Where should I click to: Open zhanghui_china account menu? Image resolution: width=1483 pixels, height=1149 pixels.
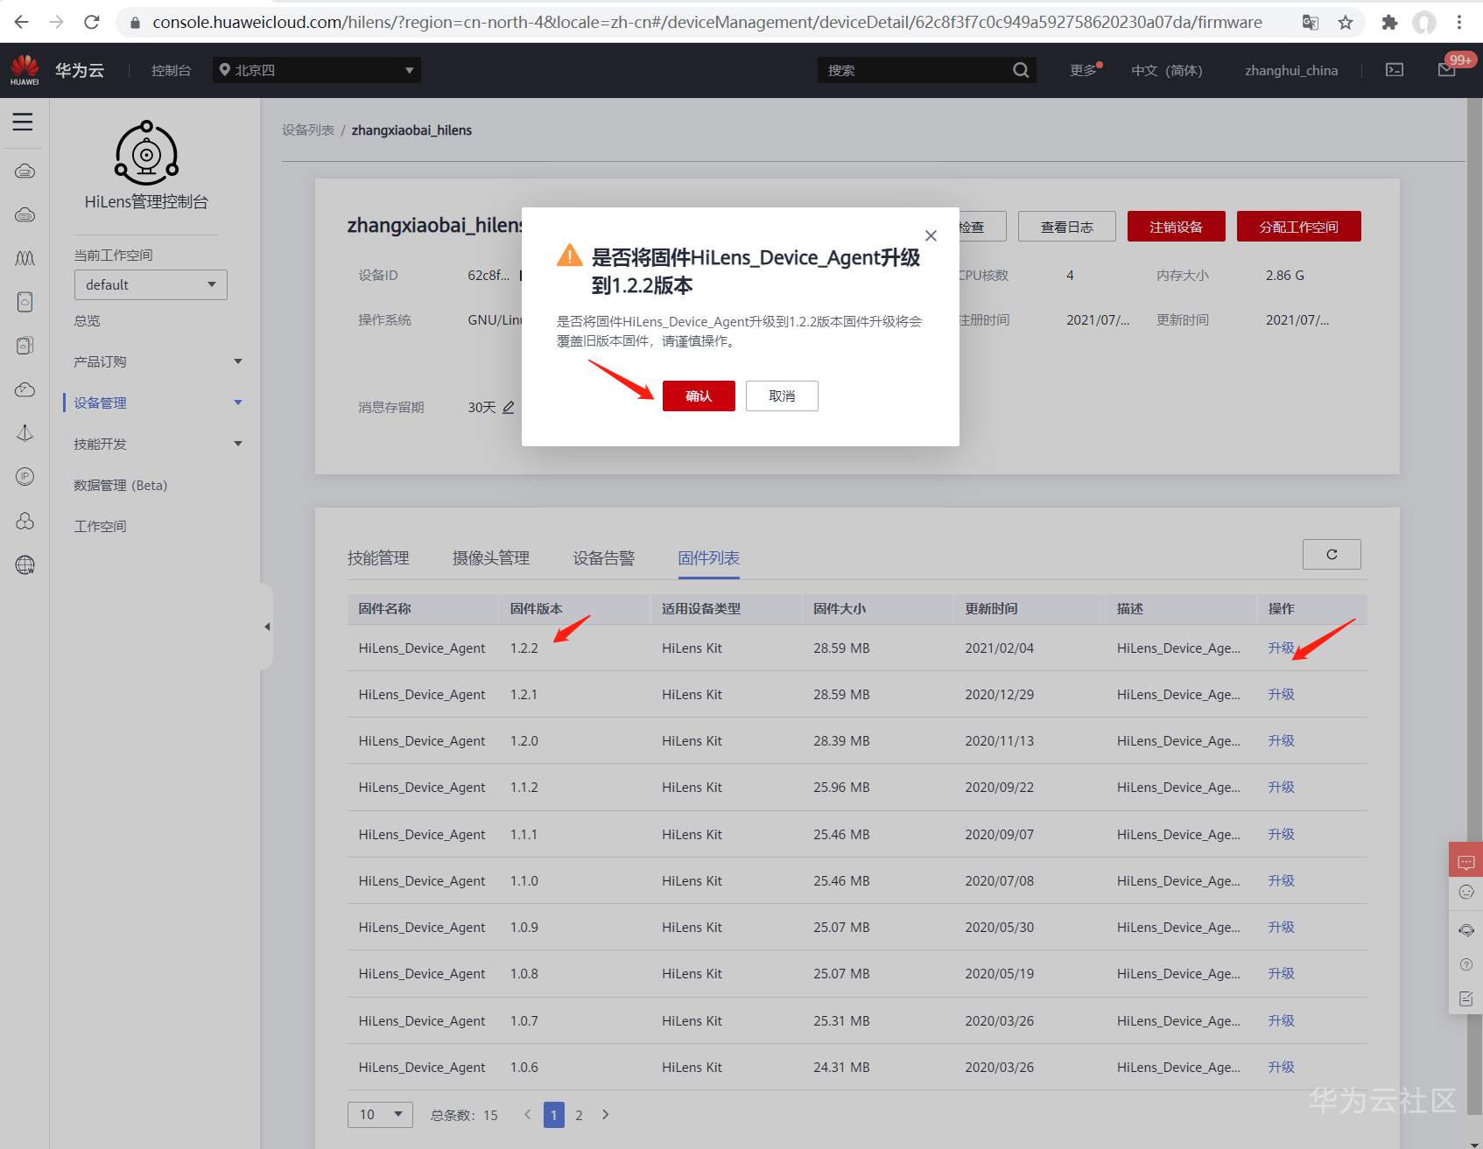click(1291, 70)
